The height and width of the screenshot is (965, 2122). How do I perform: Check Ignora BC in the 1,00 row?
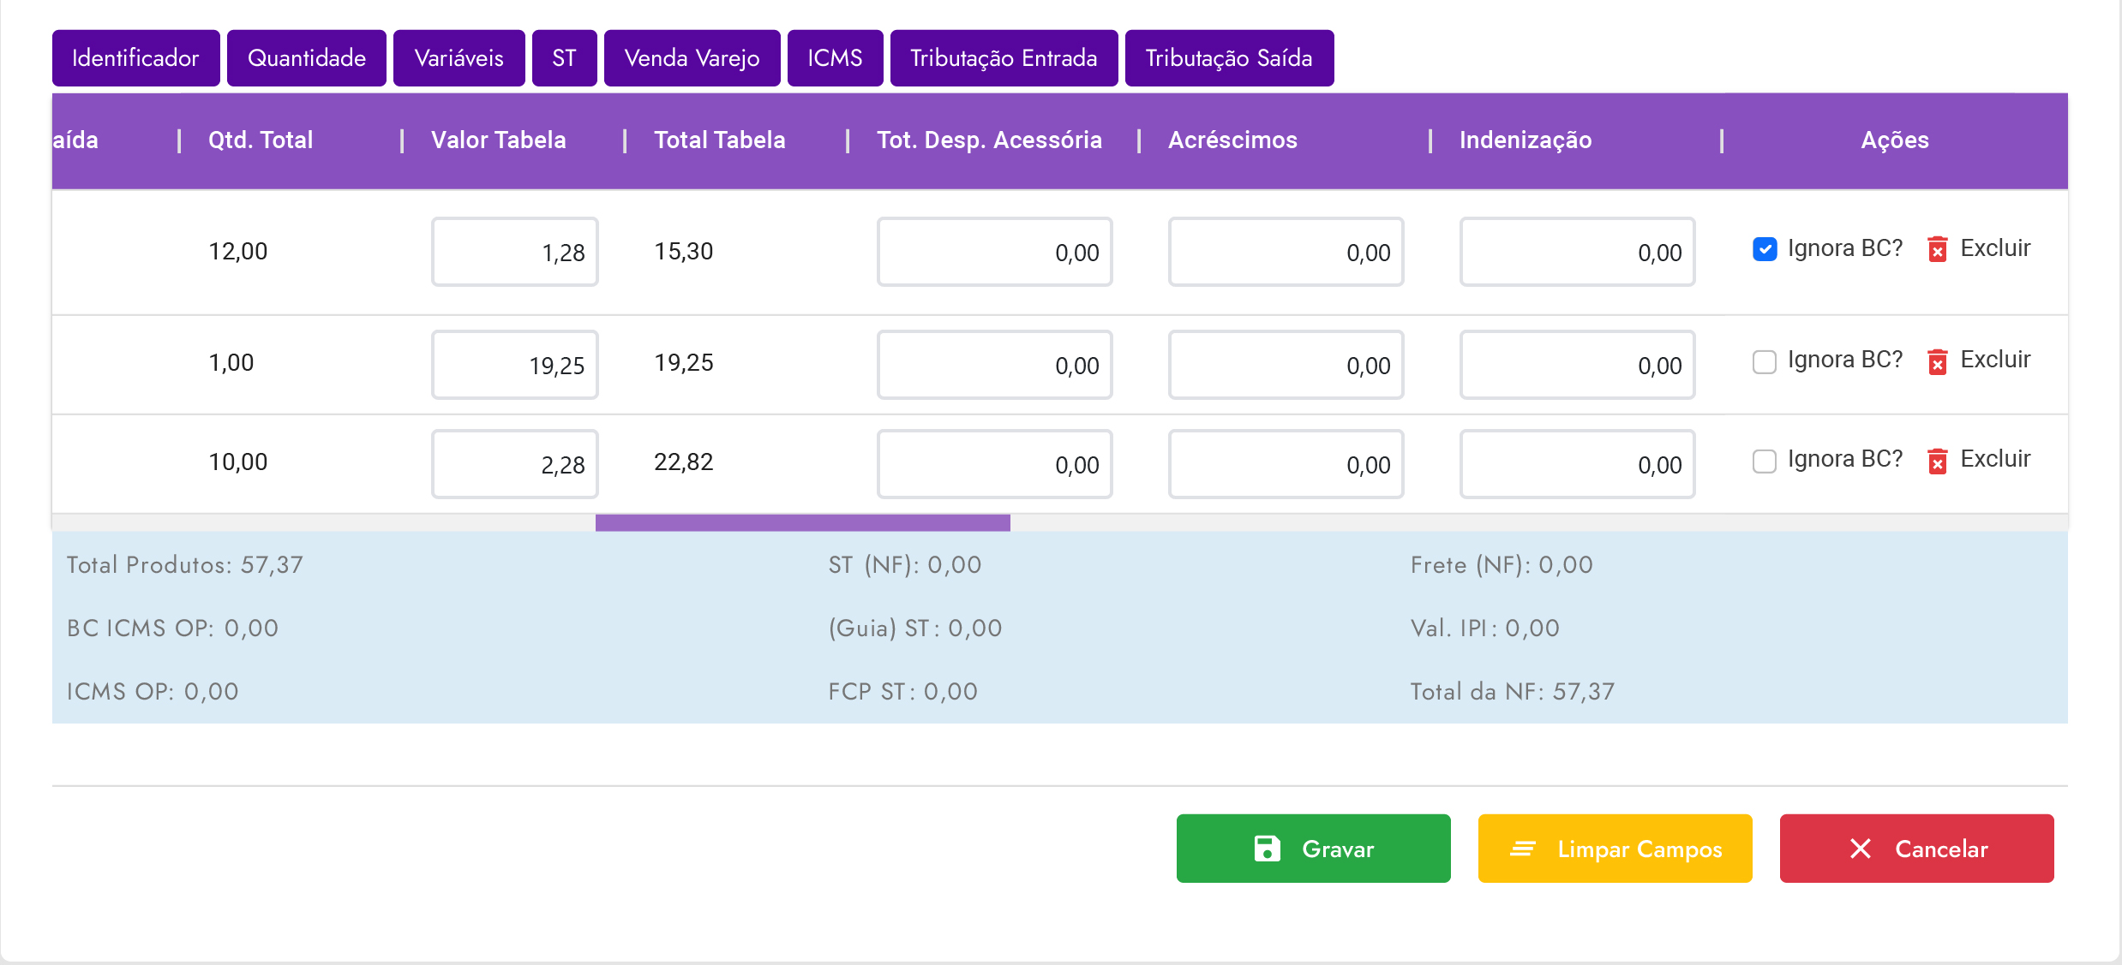(x=1765, y=361)
